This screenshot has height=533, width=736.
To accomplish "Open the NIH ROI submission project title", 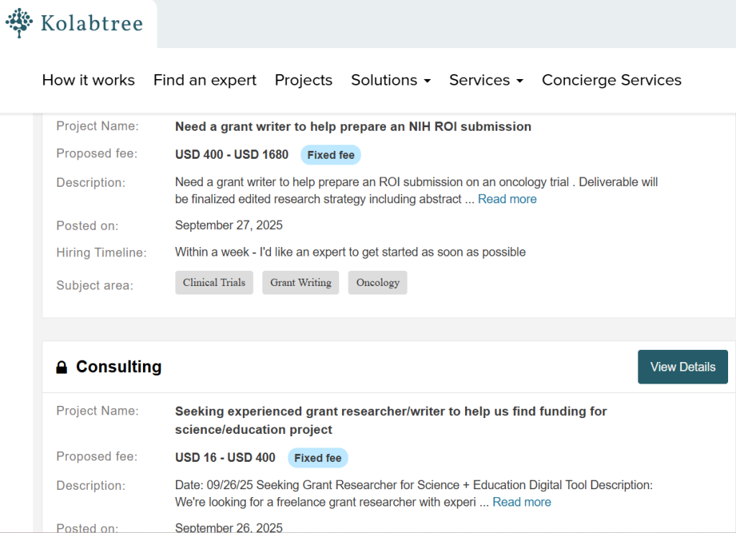I will (353, 126).
